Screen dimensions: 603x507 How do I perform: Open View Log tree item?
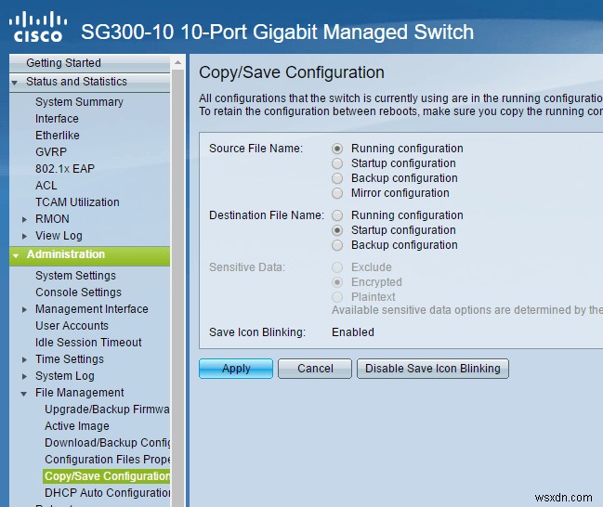pos(59,236)
